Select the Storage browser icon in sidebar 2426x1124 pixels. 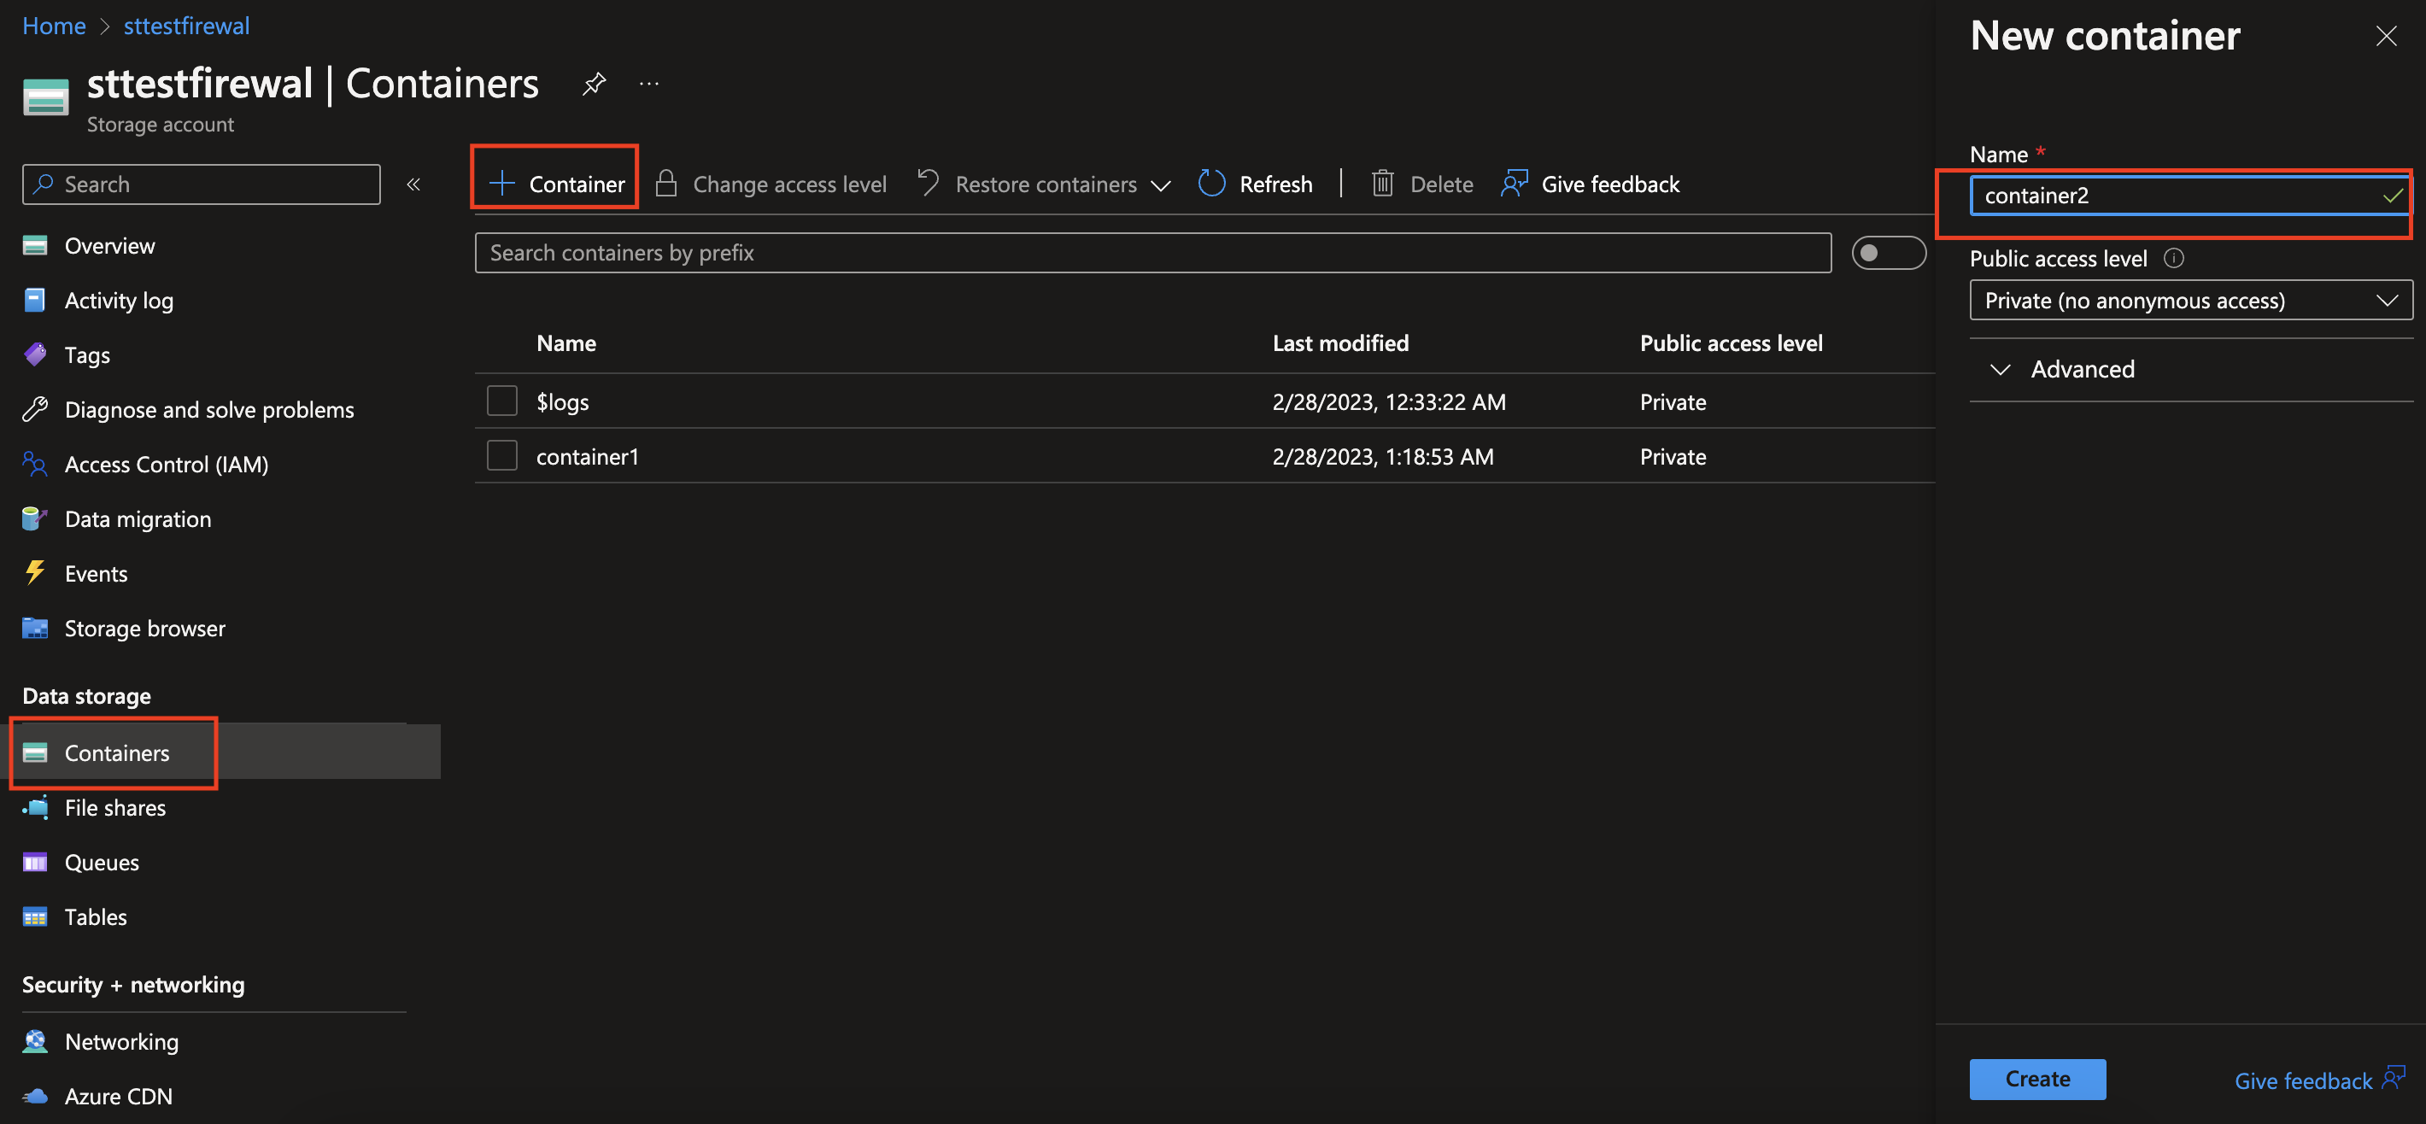[x=35, y=628]
